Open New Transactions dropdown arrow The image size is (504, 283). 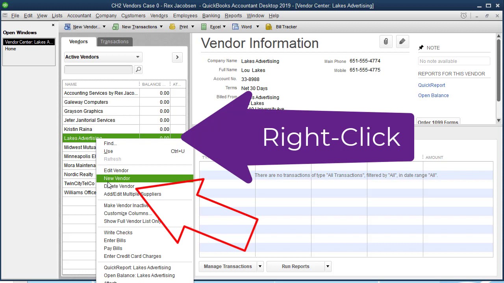tap(161, 27)
